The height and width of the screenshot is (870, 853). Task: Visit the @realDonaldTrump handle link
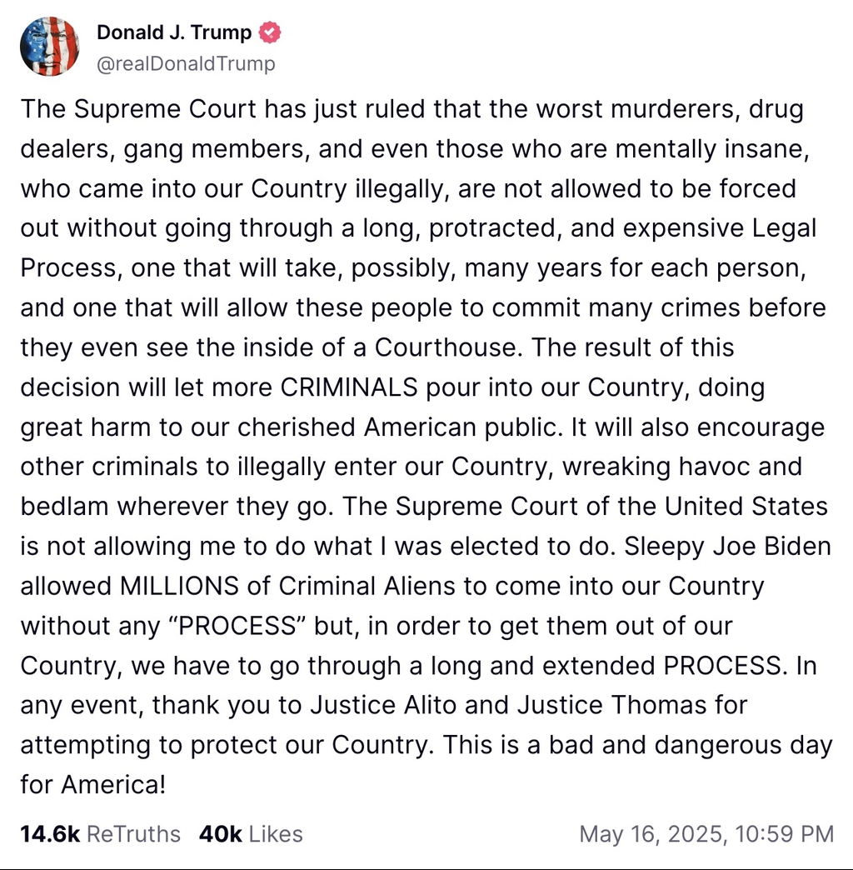pyautogui.click(x=186, y=64)
